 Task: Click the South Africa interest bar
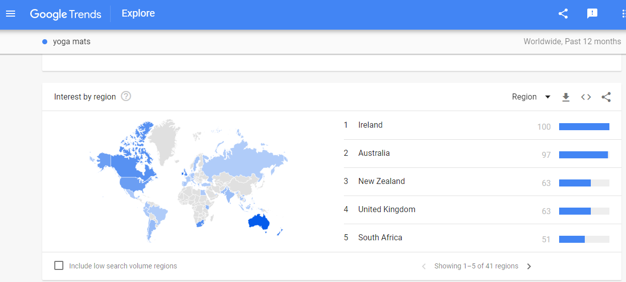pyautogui.click(x=583, y=239)
